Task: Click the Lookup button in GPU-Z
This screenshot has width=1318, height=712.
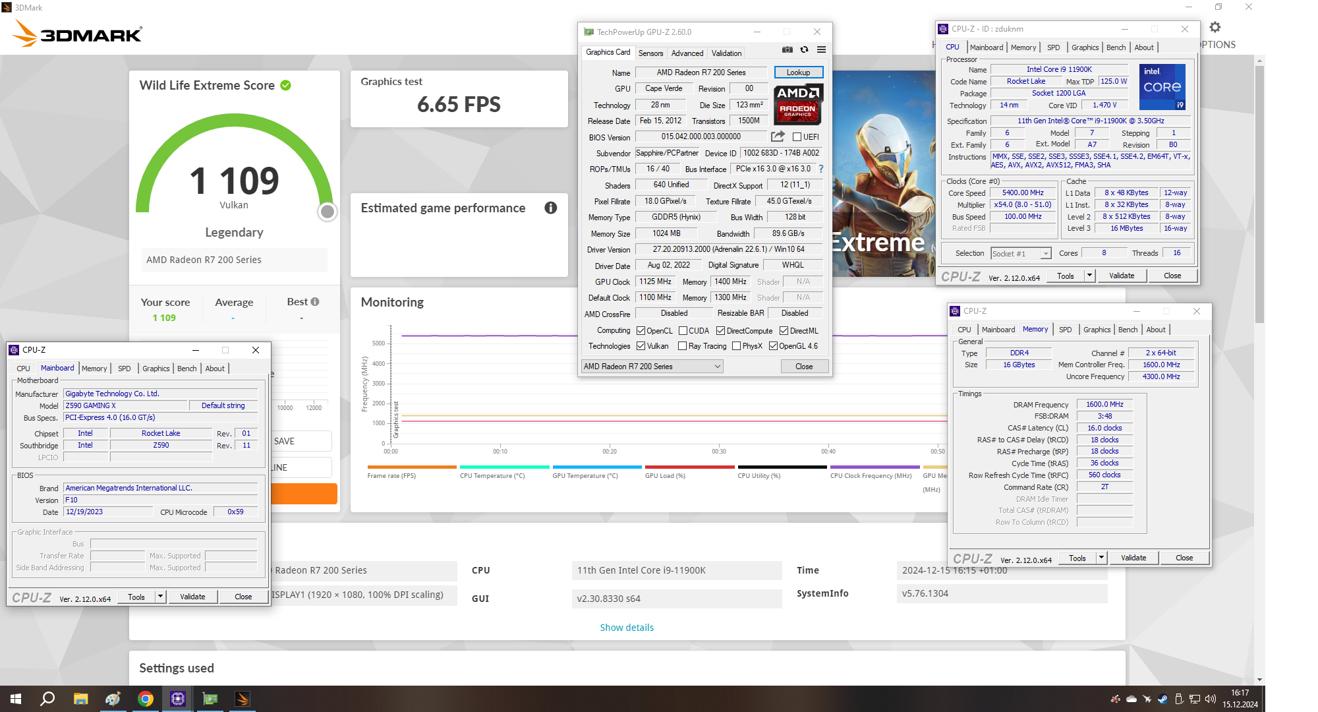Action: click(x=798, y=73)
